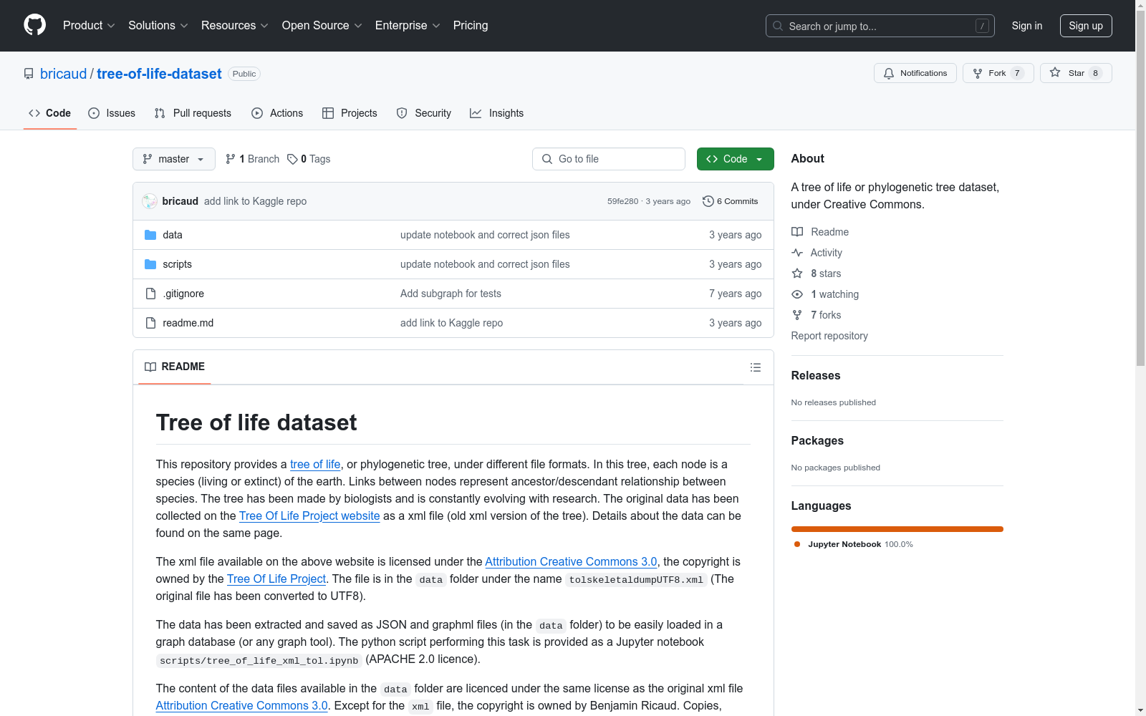
Task: Expand the Enterprise menu
Action: point(408,25)
